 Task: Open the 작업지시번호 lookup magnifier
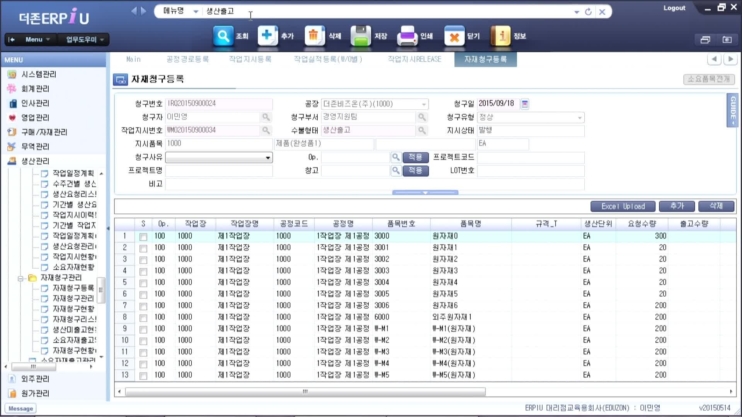pyautogui.click(x=266, y=131)
